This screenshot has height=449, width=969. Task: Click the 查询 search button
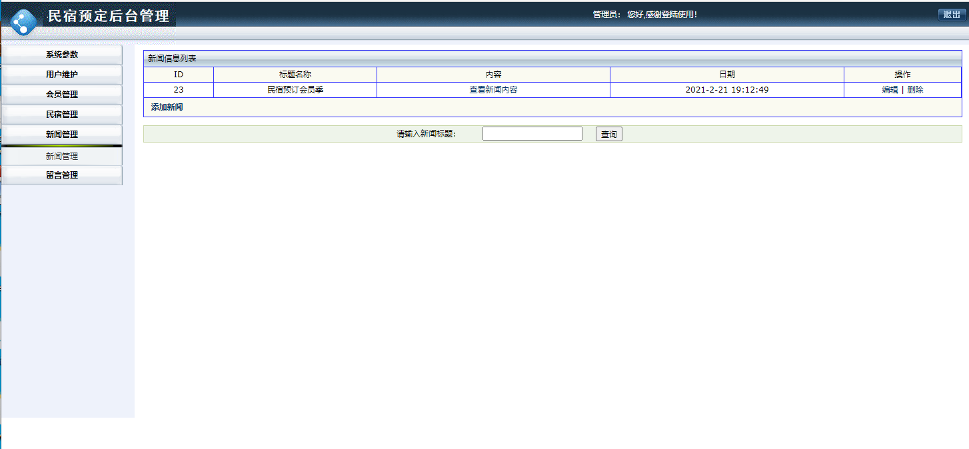[608, 133]
